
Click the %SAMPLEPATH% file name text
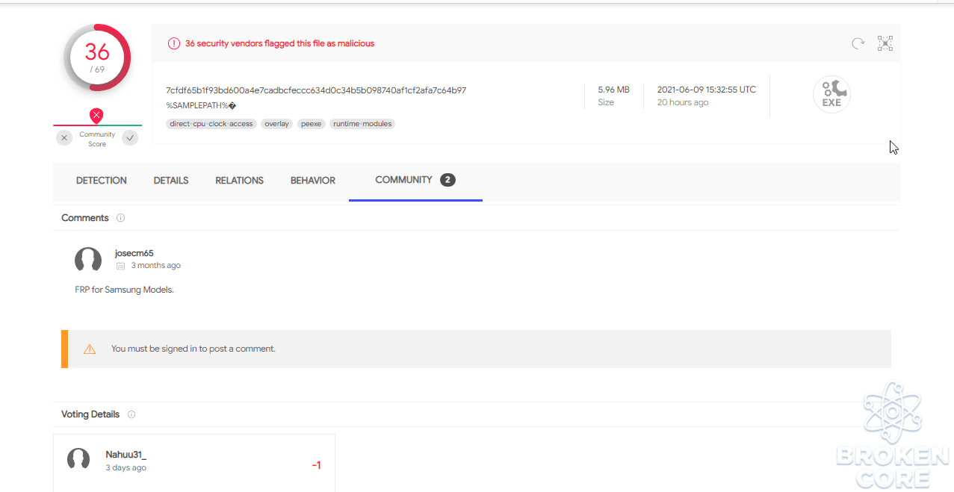[x=201, y=106]
